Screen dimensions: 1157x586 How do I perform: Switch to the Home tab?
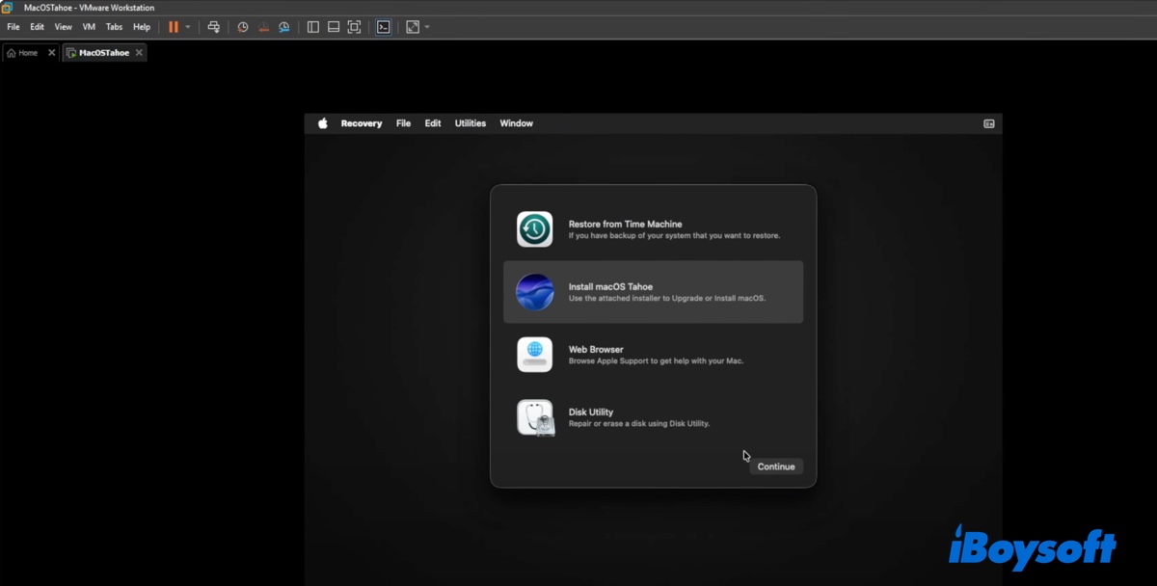pos(23,53)
